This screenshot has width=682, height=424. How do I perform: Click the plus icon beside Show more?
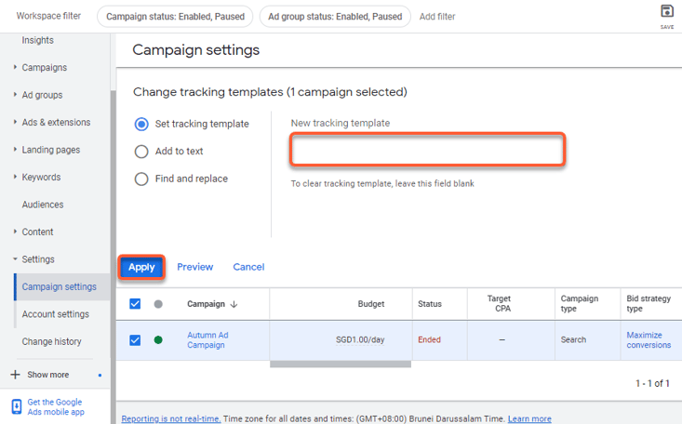[x=15, y=375]
